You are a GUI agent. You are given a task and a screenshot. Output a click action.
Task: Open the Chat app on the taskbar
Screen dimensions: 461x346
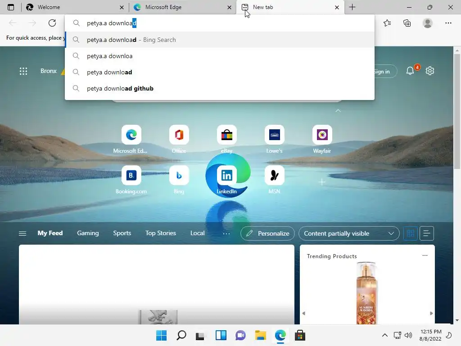click(x=240, y=335)
